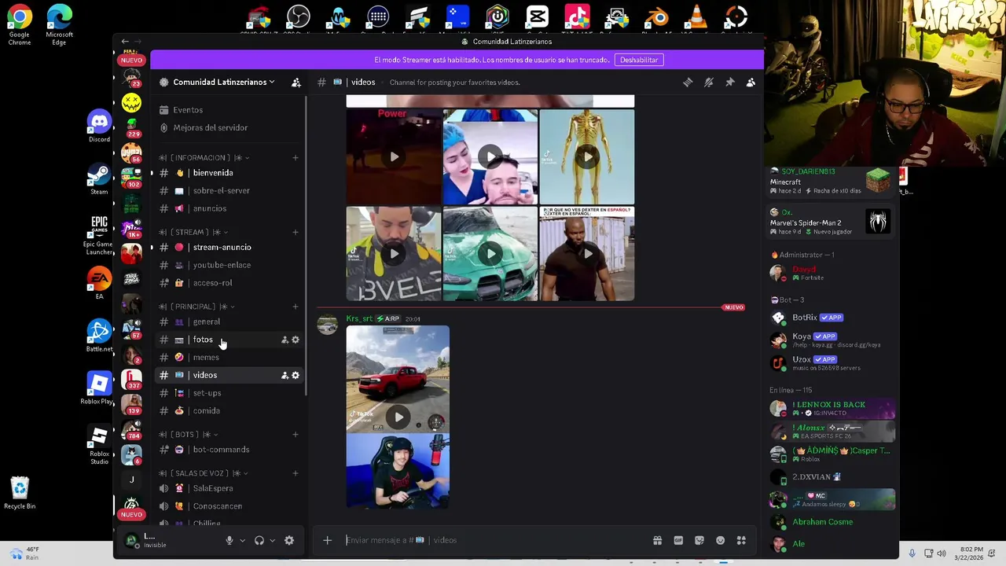Open Steam desktop shortcut
Image resolution: width=1006 pixels, height=566 pixels.
coord(99,180)
